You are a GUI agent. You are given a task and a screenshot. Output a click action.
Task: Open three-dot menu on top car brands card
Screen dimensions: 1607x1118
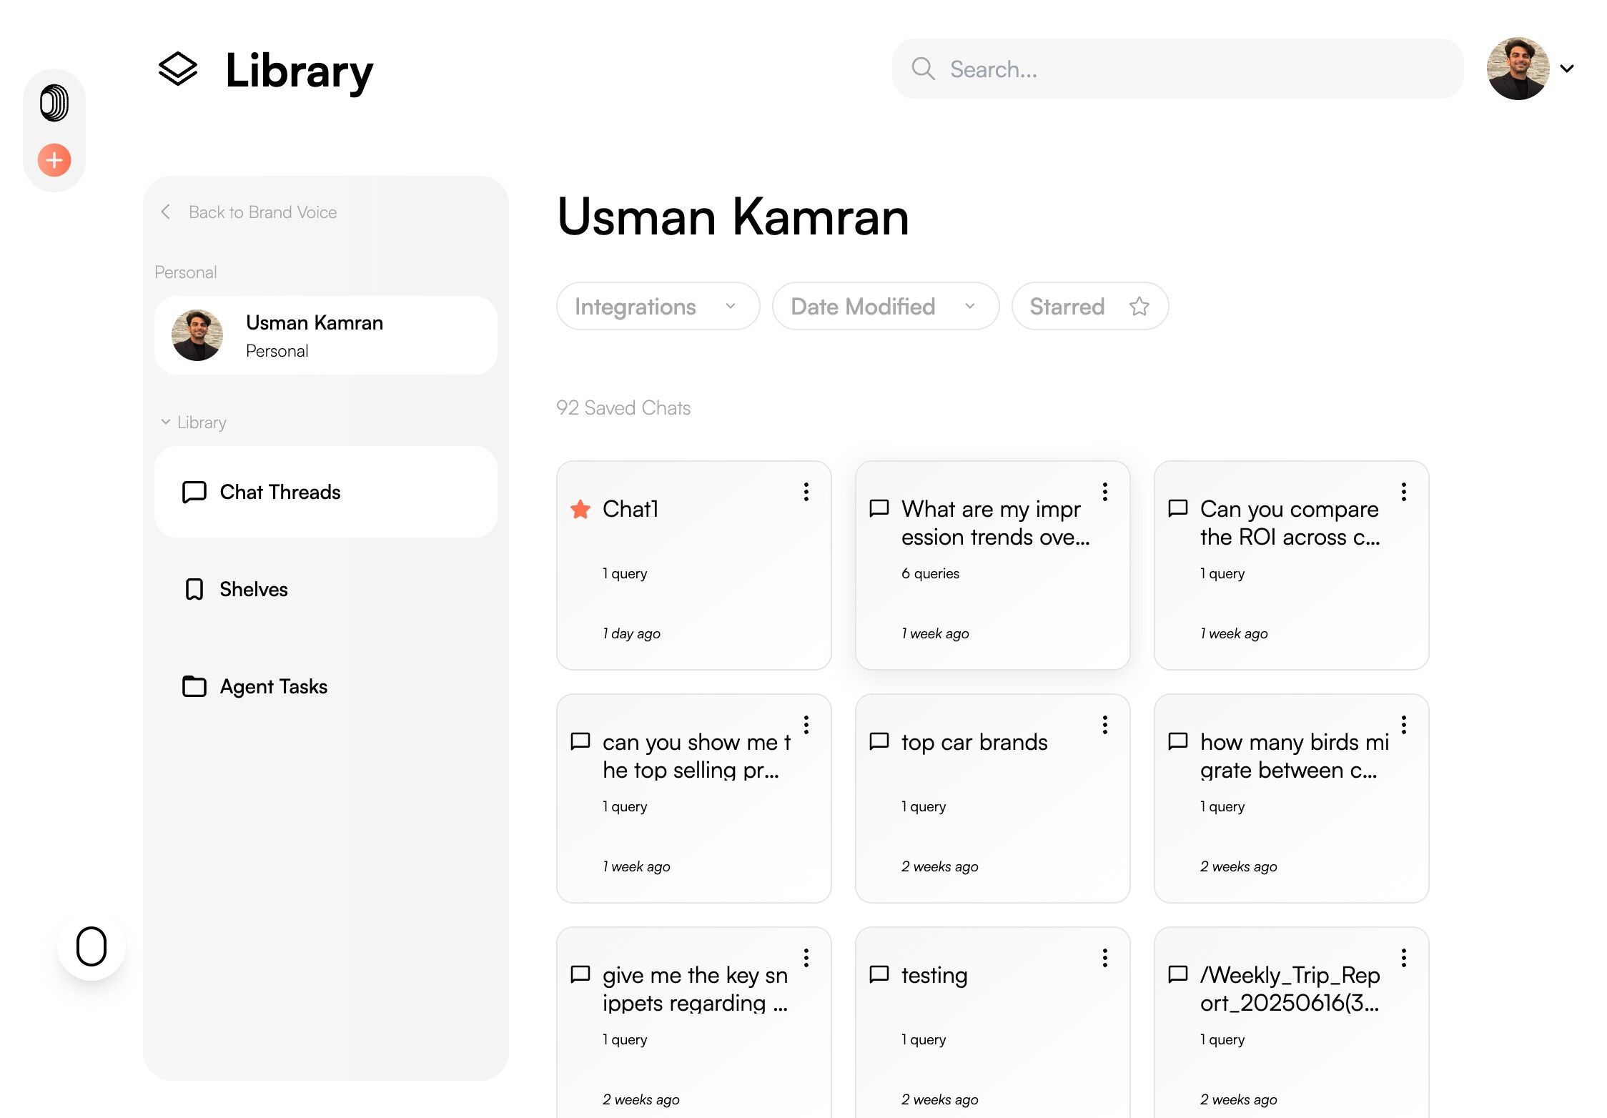pos(1104,725)
